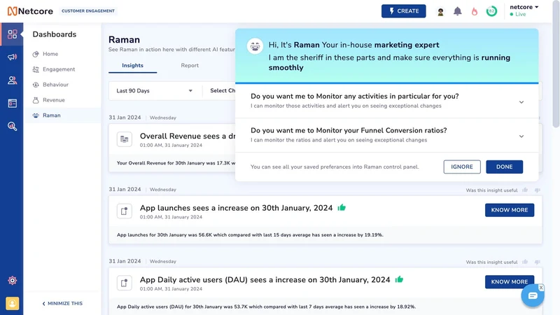Mark DAU insight as not useful
The image size is (560, 315).
[537, 262]
